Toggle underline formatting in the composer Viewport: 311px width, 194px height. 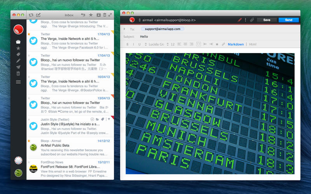pyautogui.click(x=139, y=44)
